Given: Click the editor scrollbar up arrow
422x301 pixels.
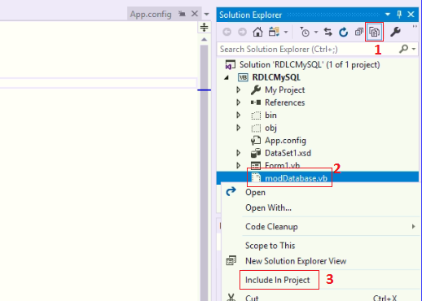Looking at the screenshot, I should pos(204,39).
